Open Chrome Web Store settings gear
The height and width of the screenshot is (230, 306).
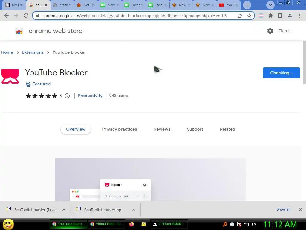(x=270, y=31)
